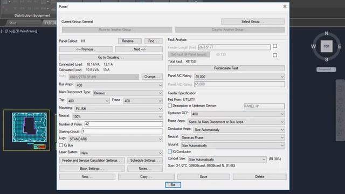
Task: Click the Change button for Volts
Action: tap(152, 77)
